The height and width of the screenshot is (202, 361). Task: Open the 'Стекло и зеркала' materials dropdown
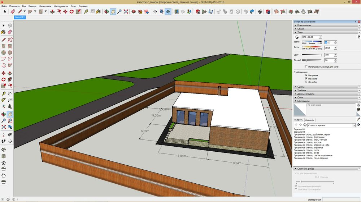click(354, 125)
